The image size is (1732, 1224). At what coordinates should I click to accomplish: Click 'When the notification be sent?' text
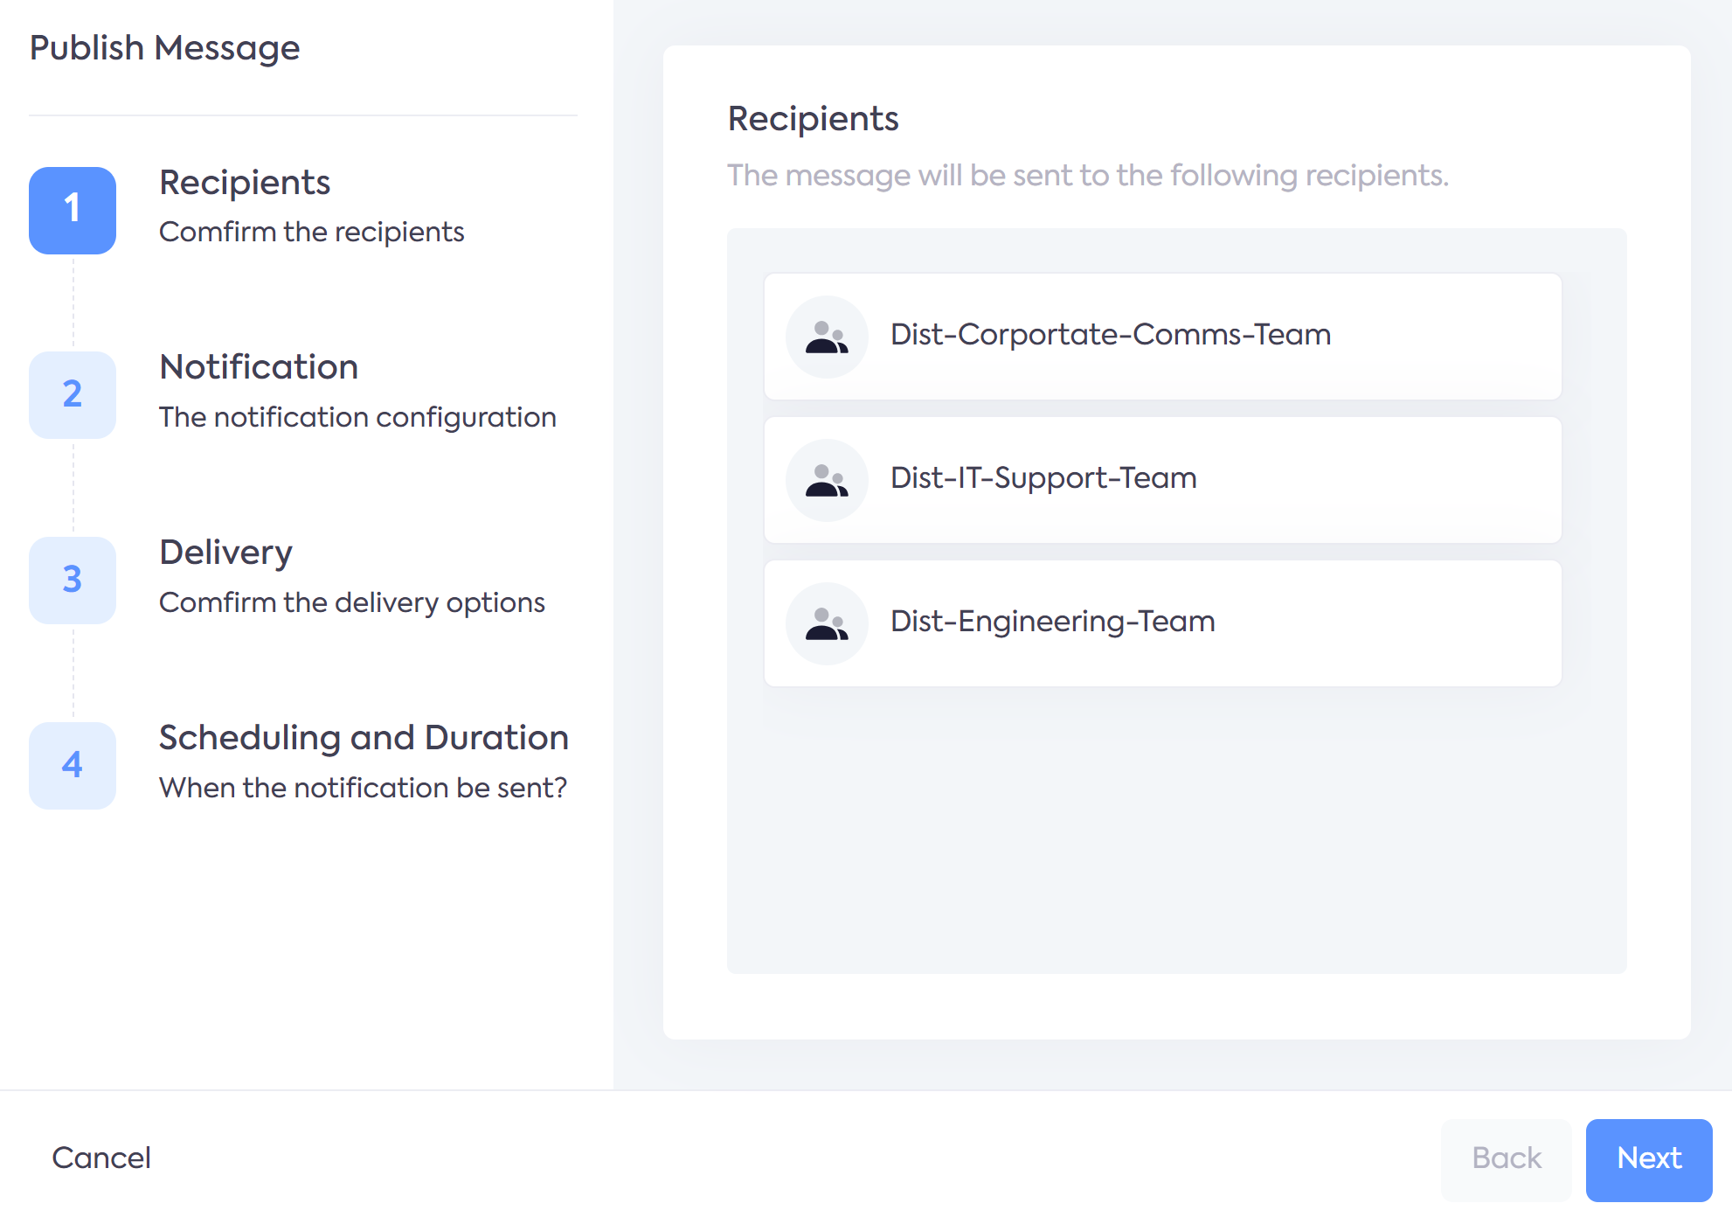click(x=363, y=789)
